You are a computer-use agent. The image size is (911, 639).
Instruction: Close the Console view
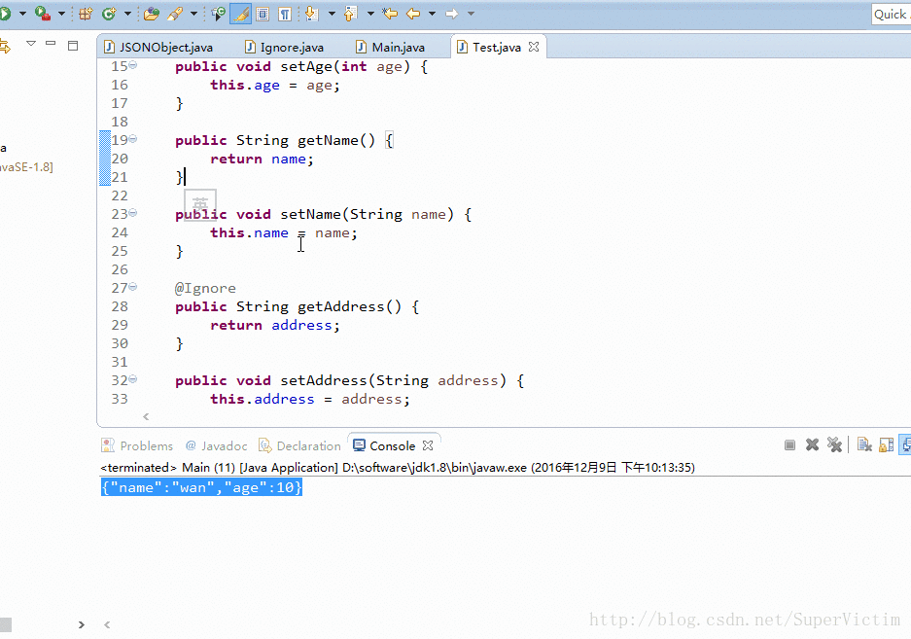(428, 445)
